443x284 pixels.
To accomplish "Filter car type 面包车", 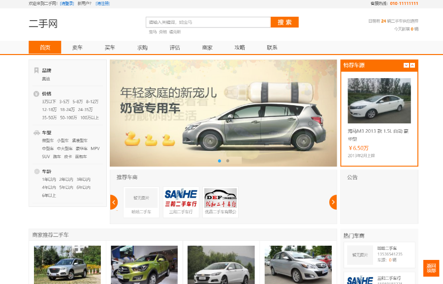I will [81, 157].
